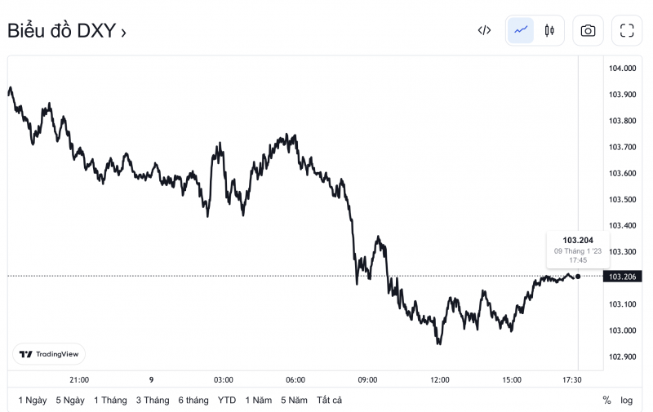653x412 pixels.
Task: Switch to candlestick chart view
Action: coord(549,31)
